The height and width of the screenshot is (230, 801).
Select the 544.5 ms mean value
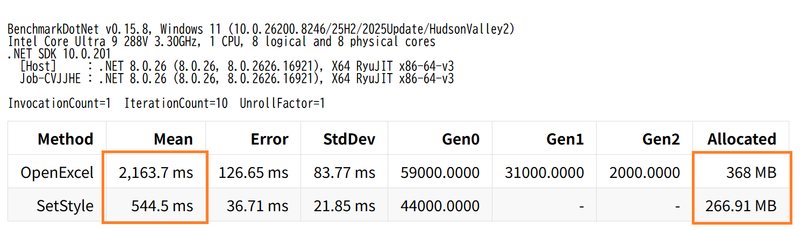[162, 205]
